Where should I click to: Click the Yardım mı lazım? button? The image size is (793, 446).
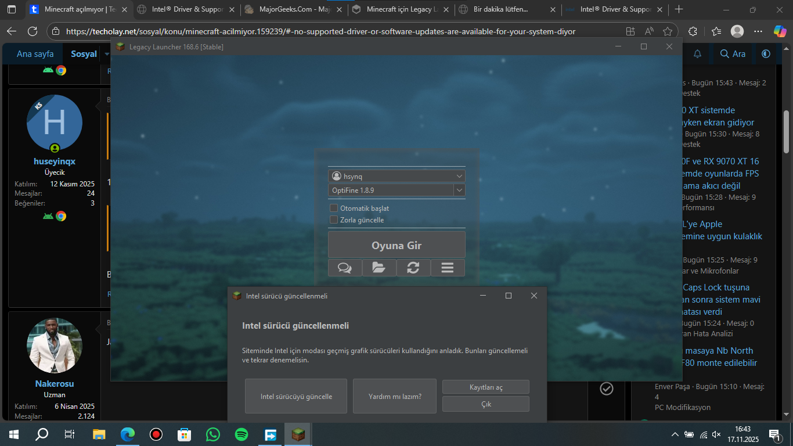(395, 396)
